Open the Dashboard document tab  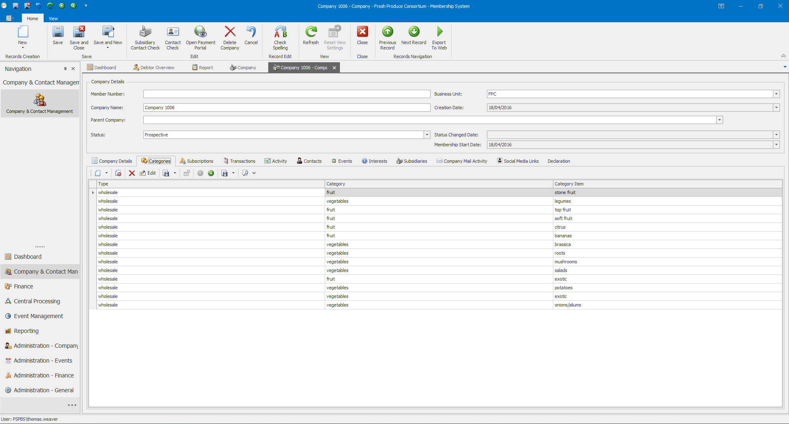(101, 68)
